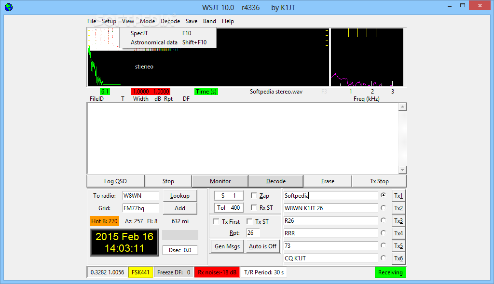Click the green Time (s) label
This screenshot has width=494, height=284.
[x=206, y=92]
